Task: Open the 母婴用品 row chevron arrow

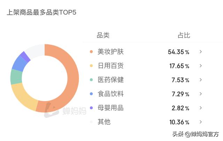Action: [201, 108]
